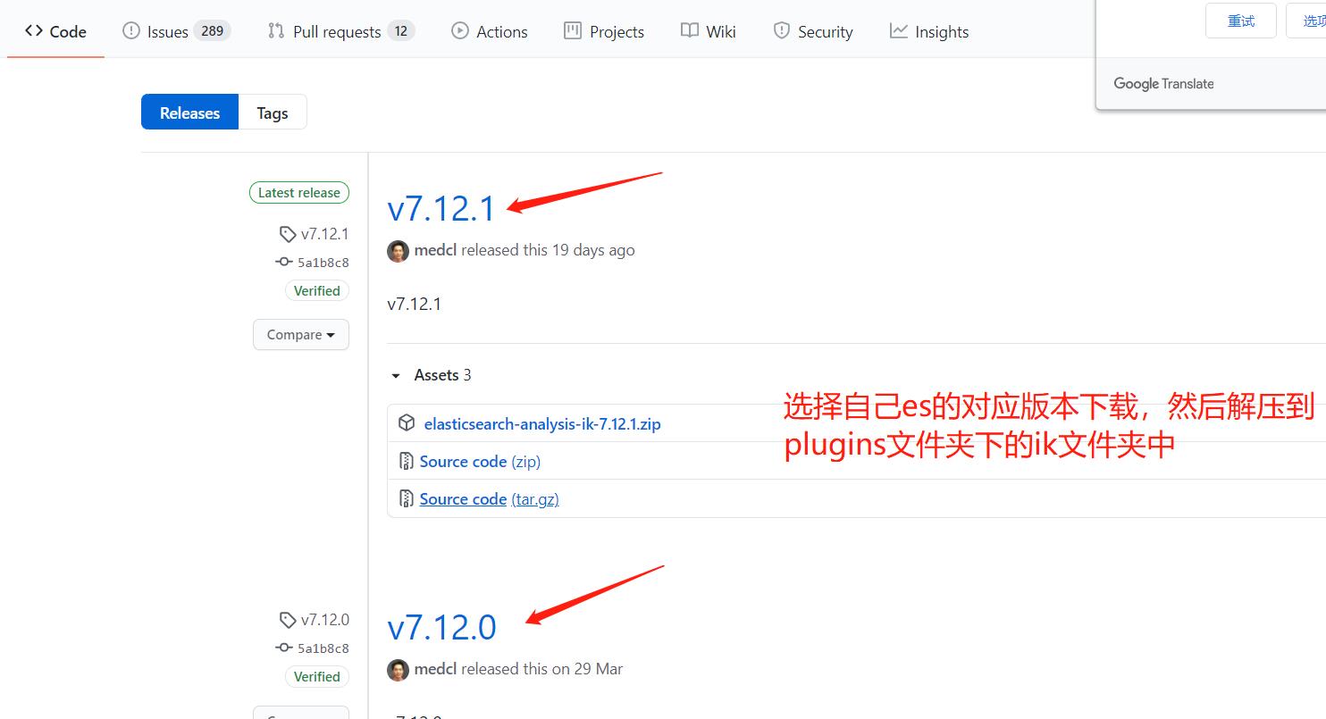
Task: Click the Actions play icon
Action: click(460, 31)
